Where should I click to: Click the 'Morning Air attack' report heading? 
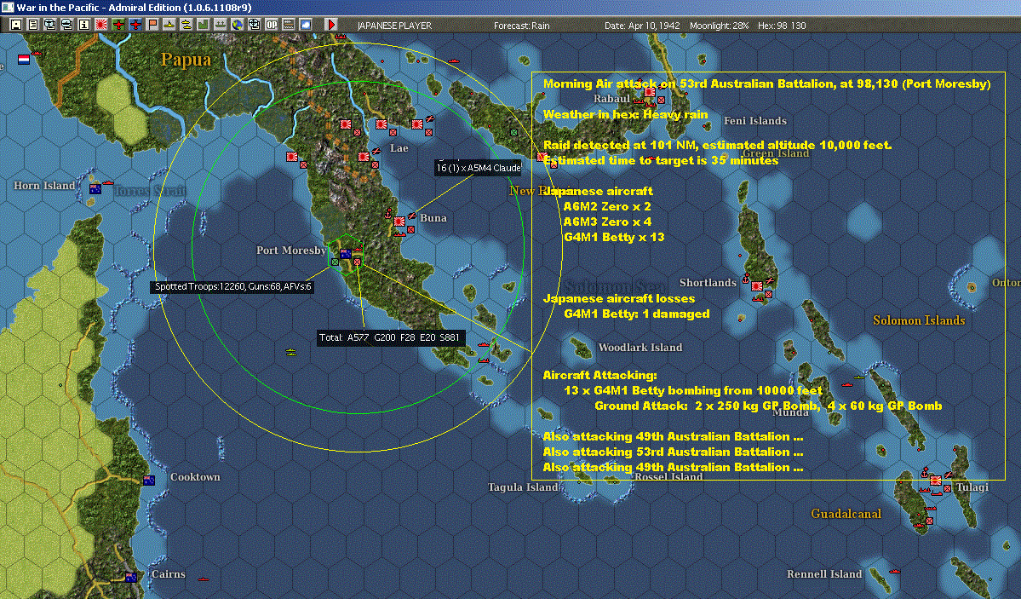pos(766,84)
